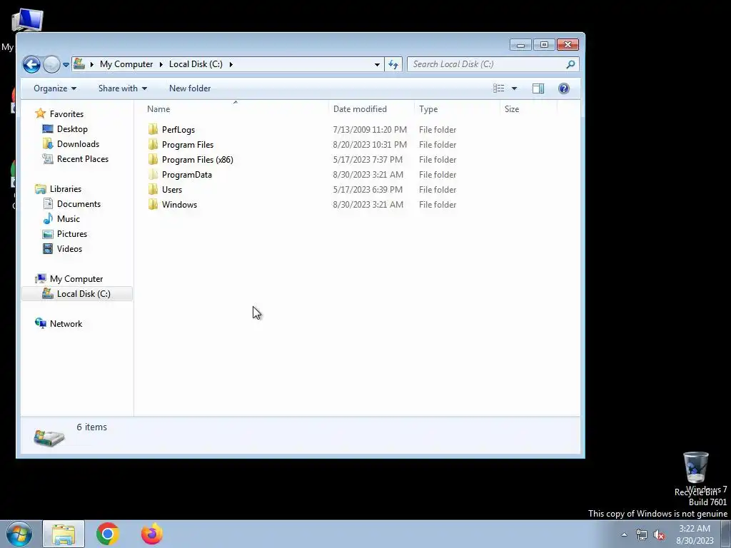Click the drive icon in the address bar

(x=79, y=64)
